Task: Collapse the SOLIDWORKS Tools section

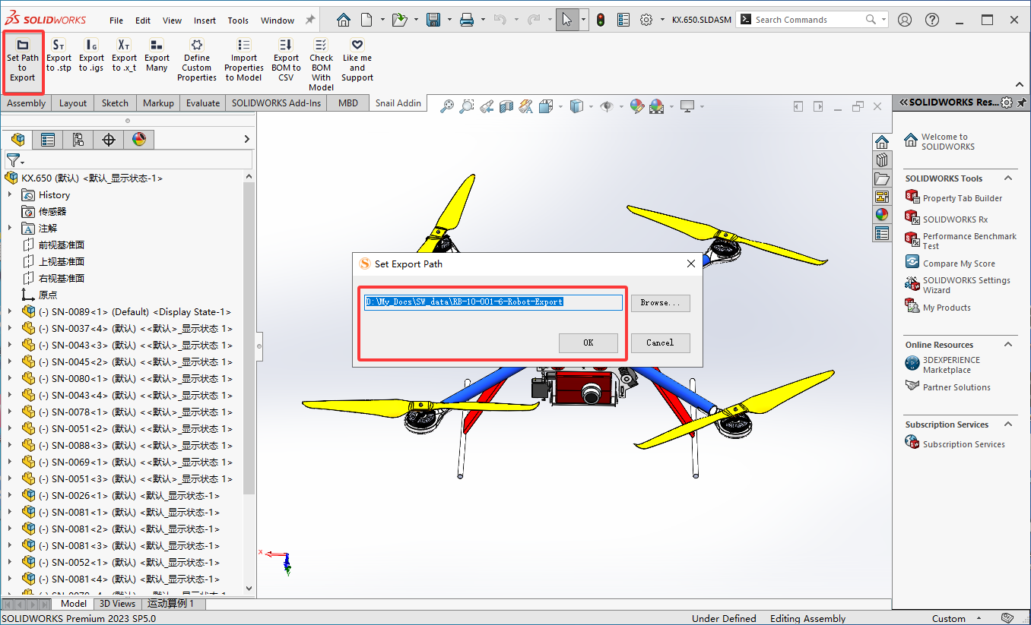Action: coord(1008,178)
